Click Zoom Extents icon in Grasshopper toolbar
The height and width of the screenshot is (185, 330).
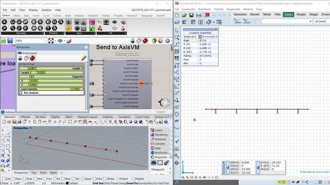tap(51, 41)
